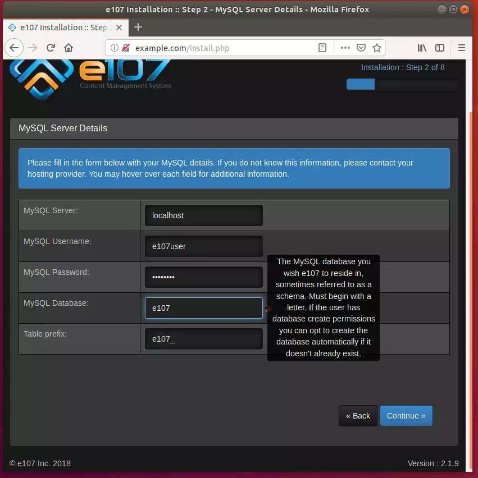The height and width of the screenshot is (478, 478).
Task: Focus the MySQL Server field
Action: [x=203, y=215]
